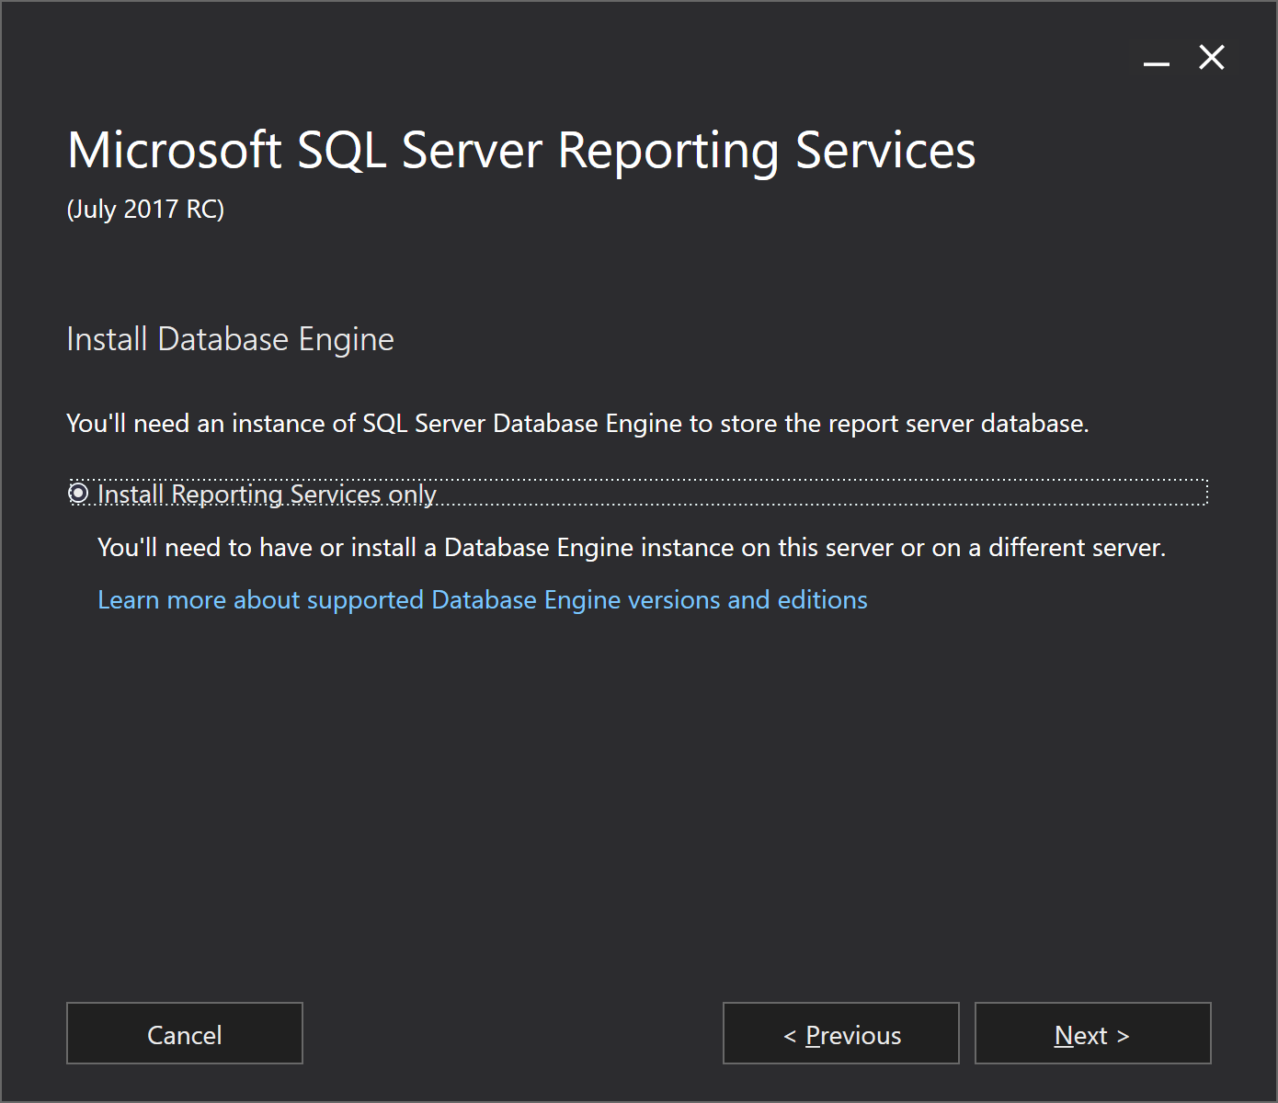Click the 'Install Database Engine' heading
Image resolution: width=1278 pixels, height=1103 pixels.
(230, 339)
